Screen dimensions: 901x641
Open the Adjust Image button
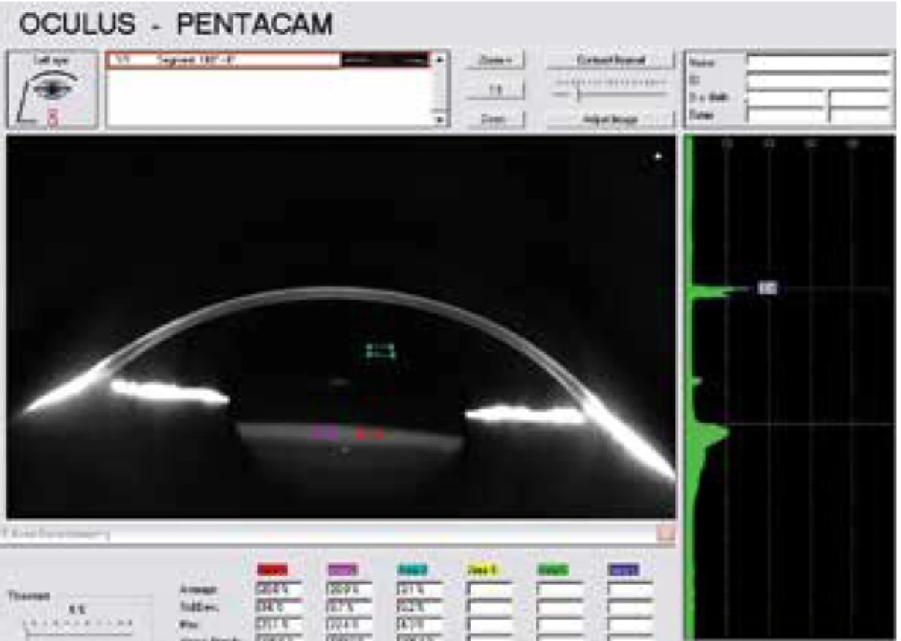[x=609, y=119]
